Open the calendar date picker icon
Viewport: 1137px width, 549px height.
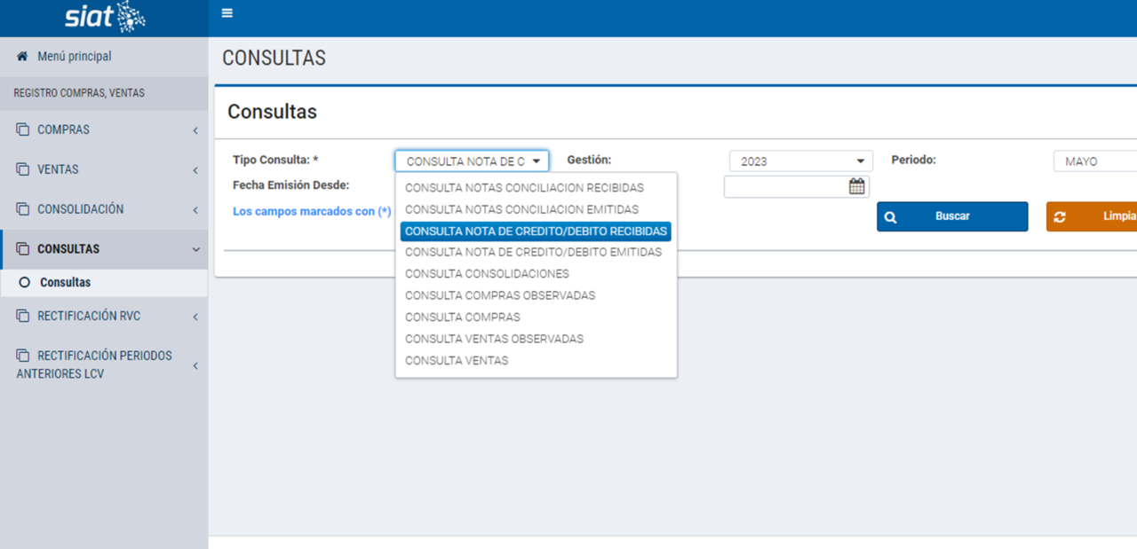(x=856, y=186)
